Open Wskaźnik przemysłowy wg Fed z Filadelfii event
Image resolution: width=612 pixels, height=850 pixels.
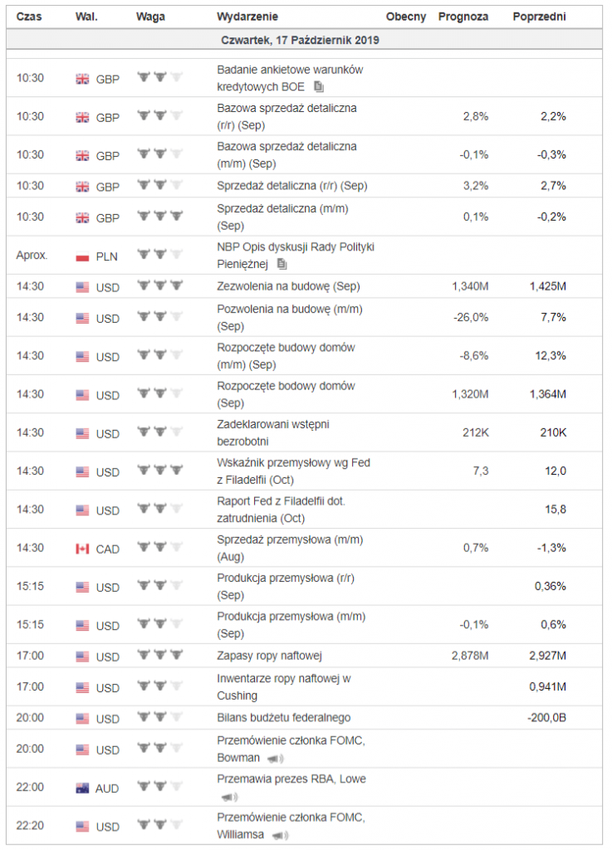pos(293,471)
